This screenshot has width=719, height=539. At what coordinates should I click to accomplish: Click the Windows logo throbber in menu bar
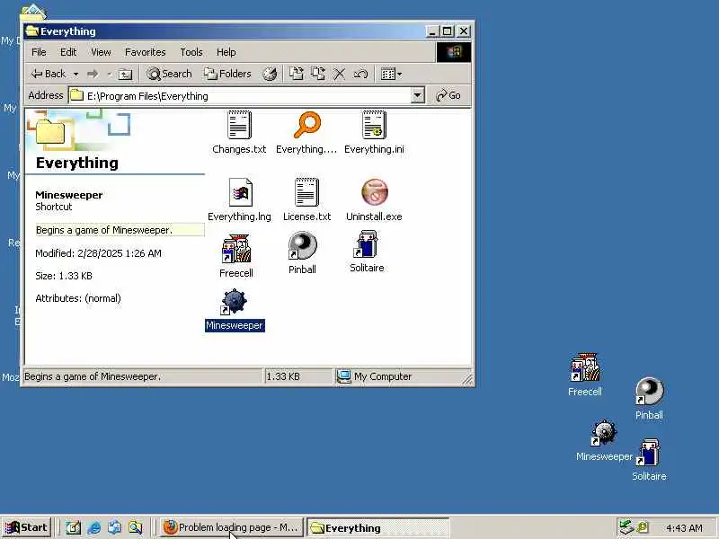tap(453, 52)
